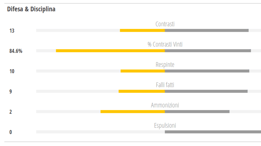
Task: Select the Ammonizioni stat label
Action: pyautogui.click(x=165, y=105)
